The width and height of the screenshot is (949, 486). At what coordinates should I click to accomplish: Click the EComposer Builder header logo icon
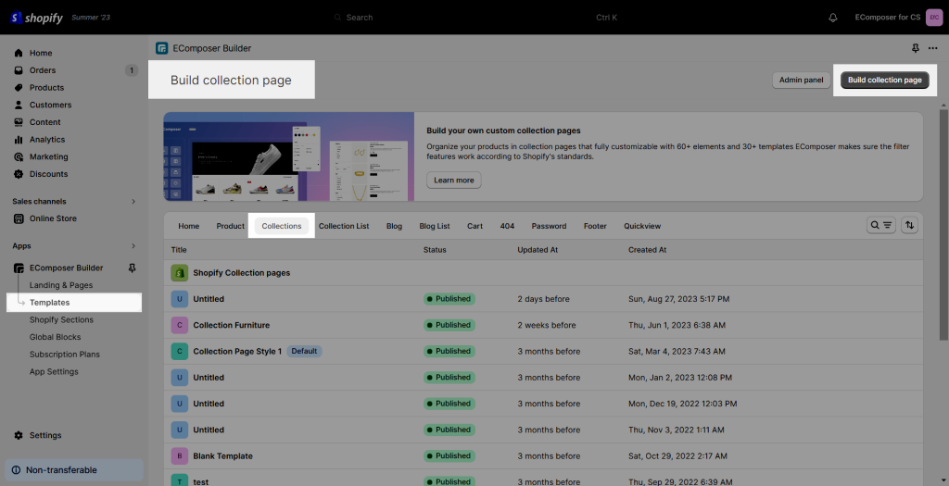point(161,48)
